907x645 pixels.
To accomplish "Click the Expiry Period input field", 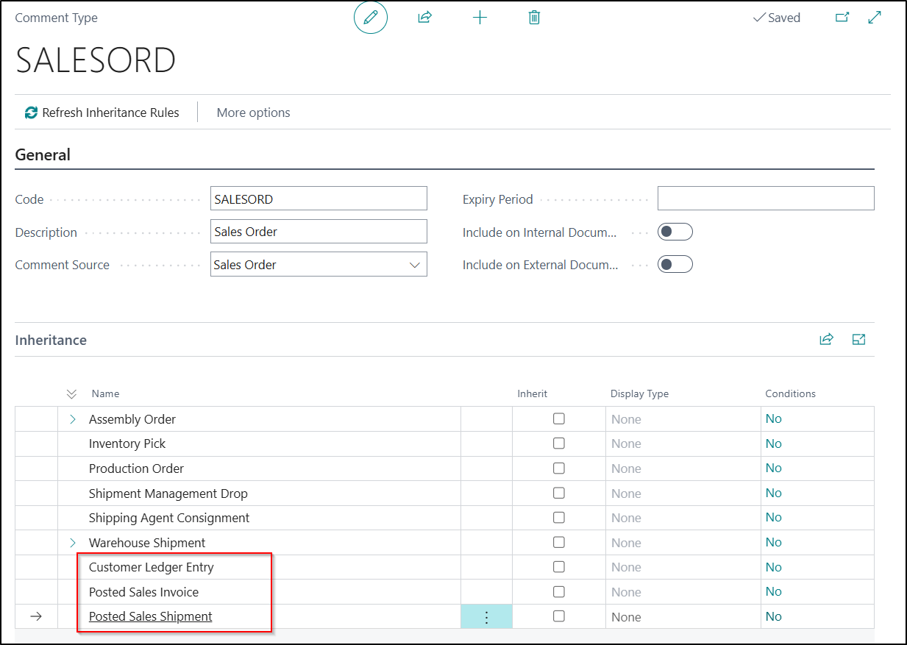I will pos(765,199).
